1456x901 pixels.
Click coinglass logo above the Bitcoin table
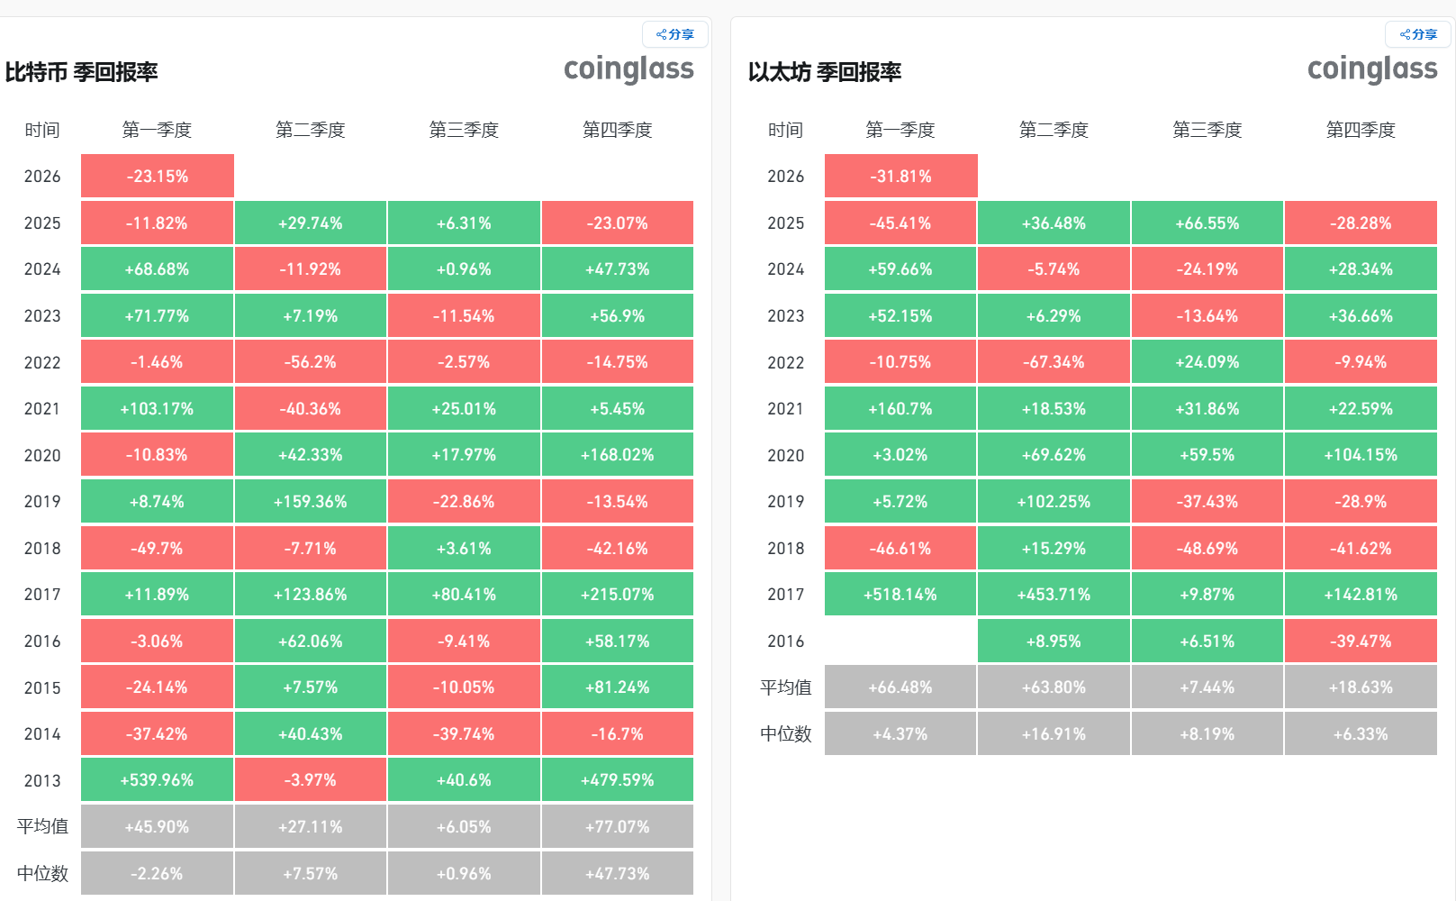tap(629, 69)
